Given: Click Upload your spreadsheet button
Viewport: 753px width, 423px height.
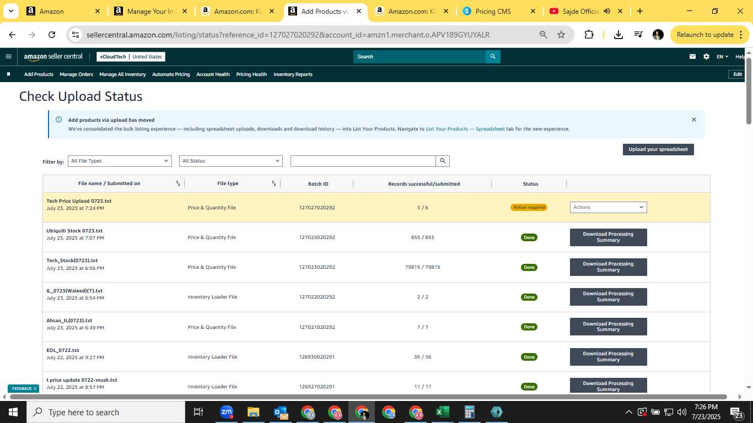Looking at the screenshot, I should 658,149.
